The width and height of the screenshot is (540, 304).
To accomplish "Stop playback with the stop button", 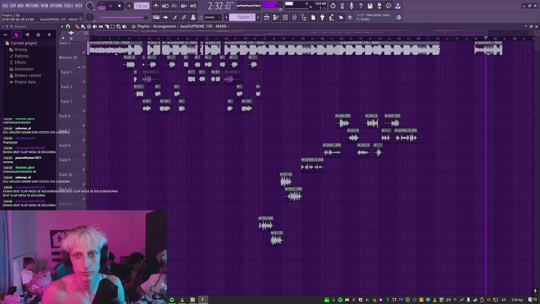I will (x=119, y=6).
